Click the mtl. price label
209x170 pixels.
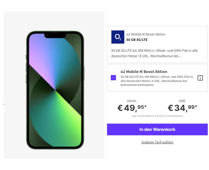[x=182, y=101]
